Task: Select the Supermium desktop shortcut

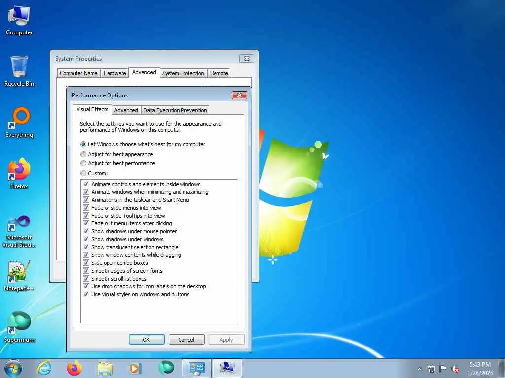Action: tap(19, 327)
